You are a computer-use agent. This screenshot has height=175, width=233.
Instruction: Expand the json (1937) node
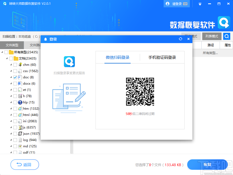coord(11,133)
